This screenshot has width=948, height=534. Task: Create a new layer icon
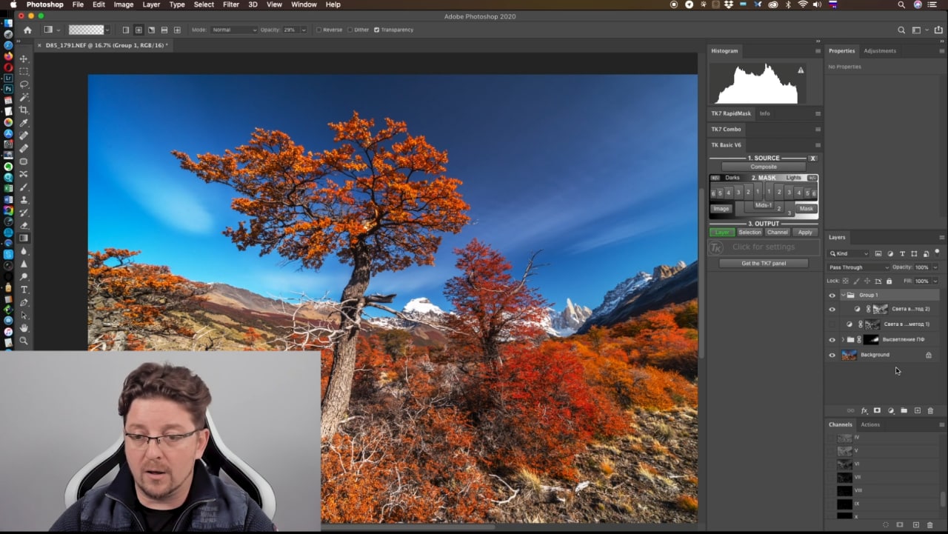pyautogui.click(x=917, y=410)
